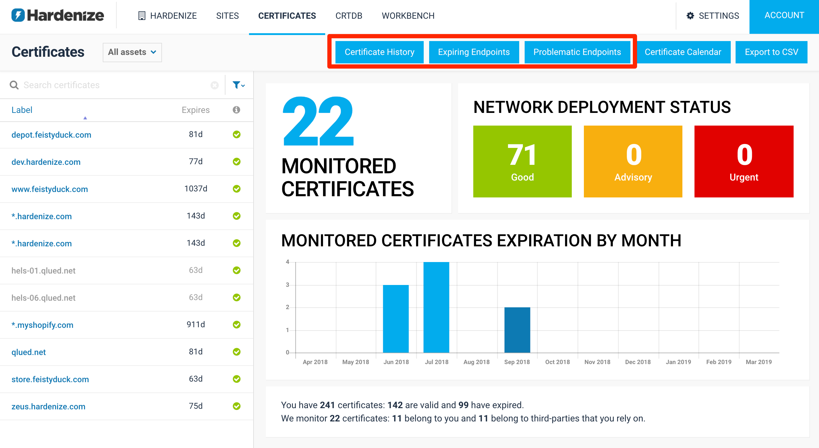This screenshot has height=448, width=819.
Task: Open the HARDENIZE menu item
Action: click(x=167, y=16)
